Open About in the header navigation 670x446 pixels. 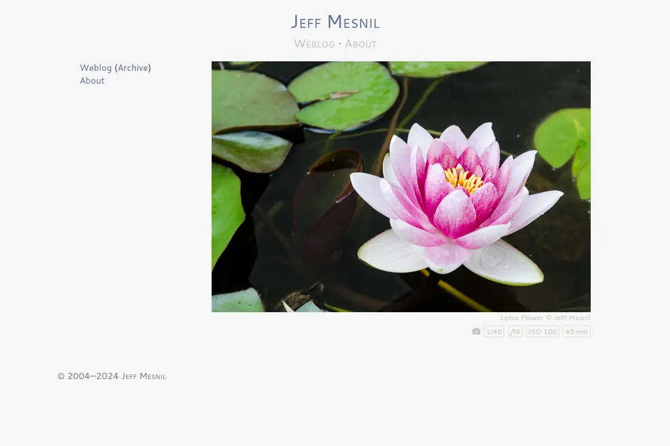pyautogui.click(x=361, y=43)
